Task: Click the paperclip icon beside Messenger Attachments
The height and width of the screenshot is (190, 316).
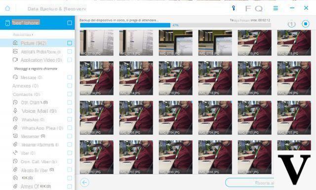Action: 15,144
